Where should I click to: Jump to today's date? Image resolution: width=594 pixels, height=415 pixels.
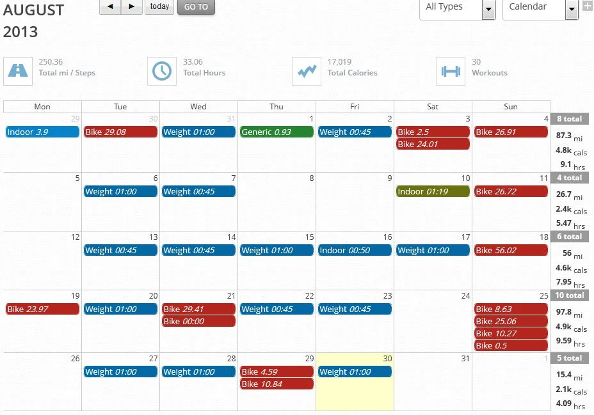tap(159, 6)
